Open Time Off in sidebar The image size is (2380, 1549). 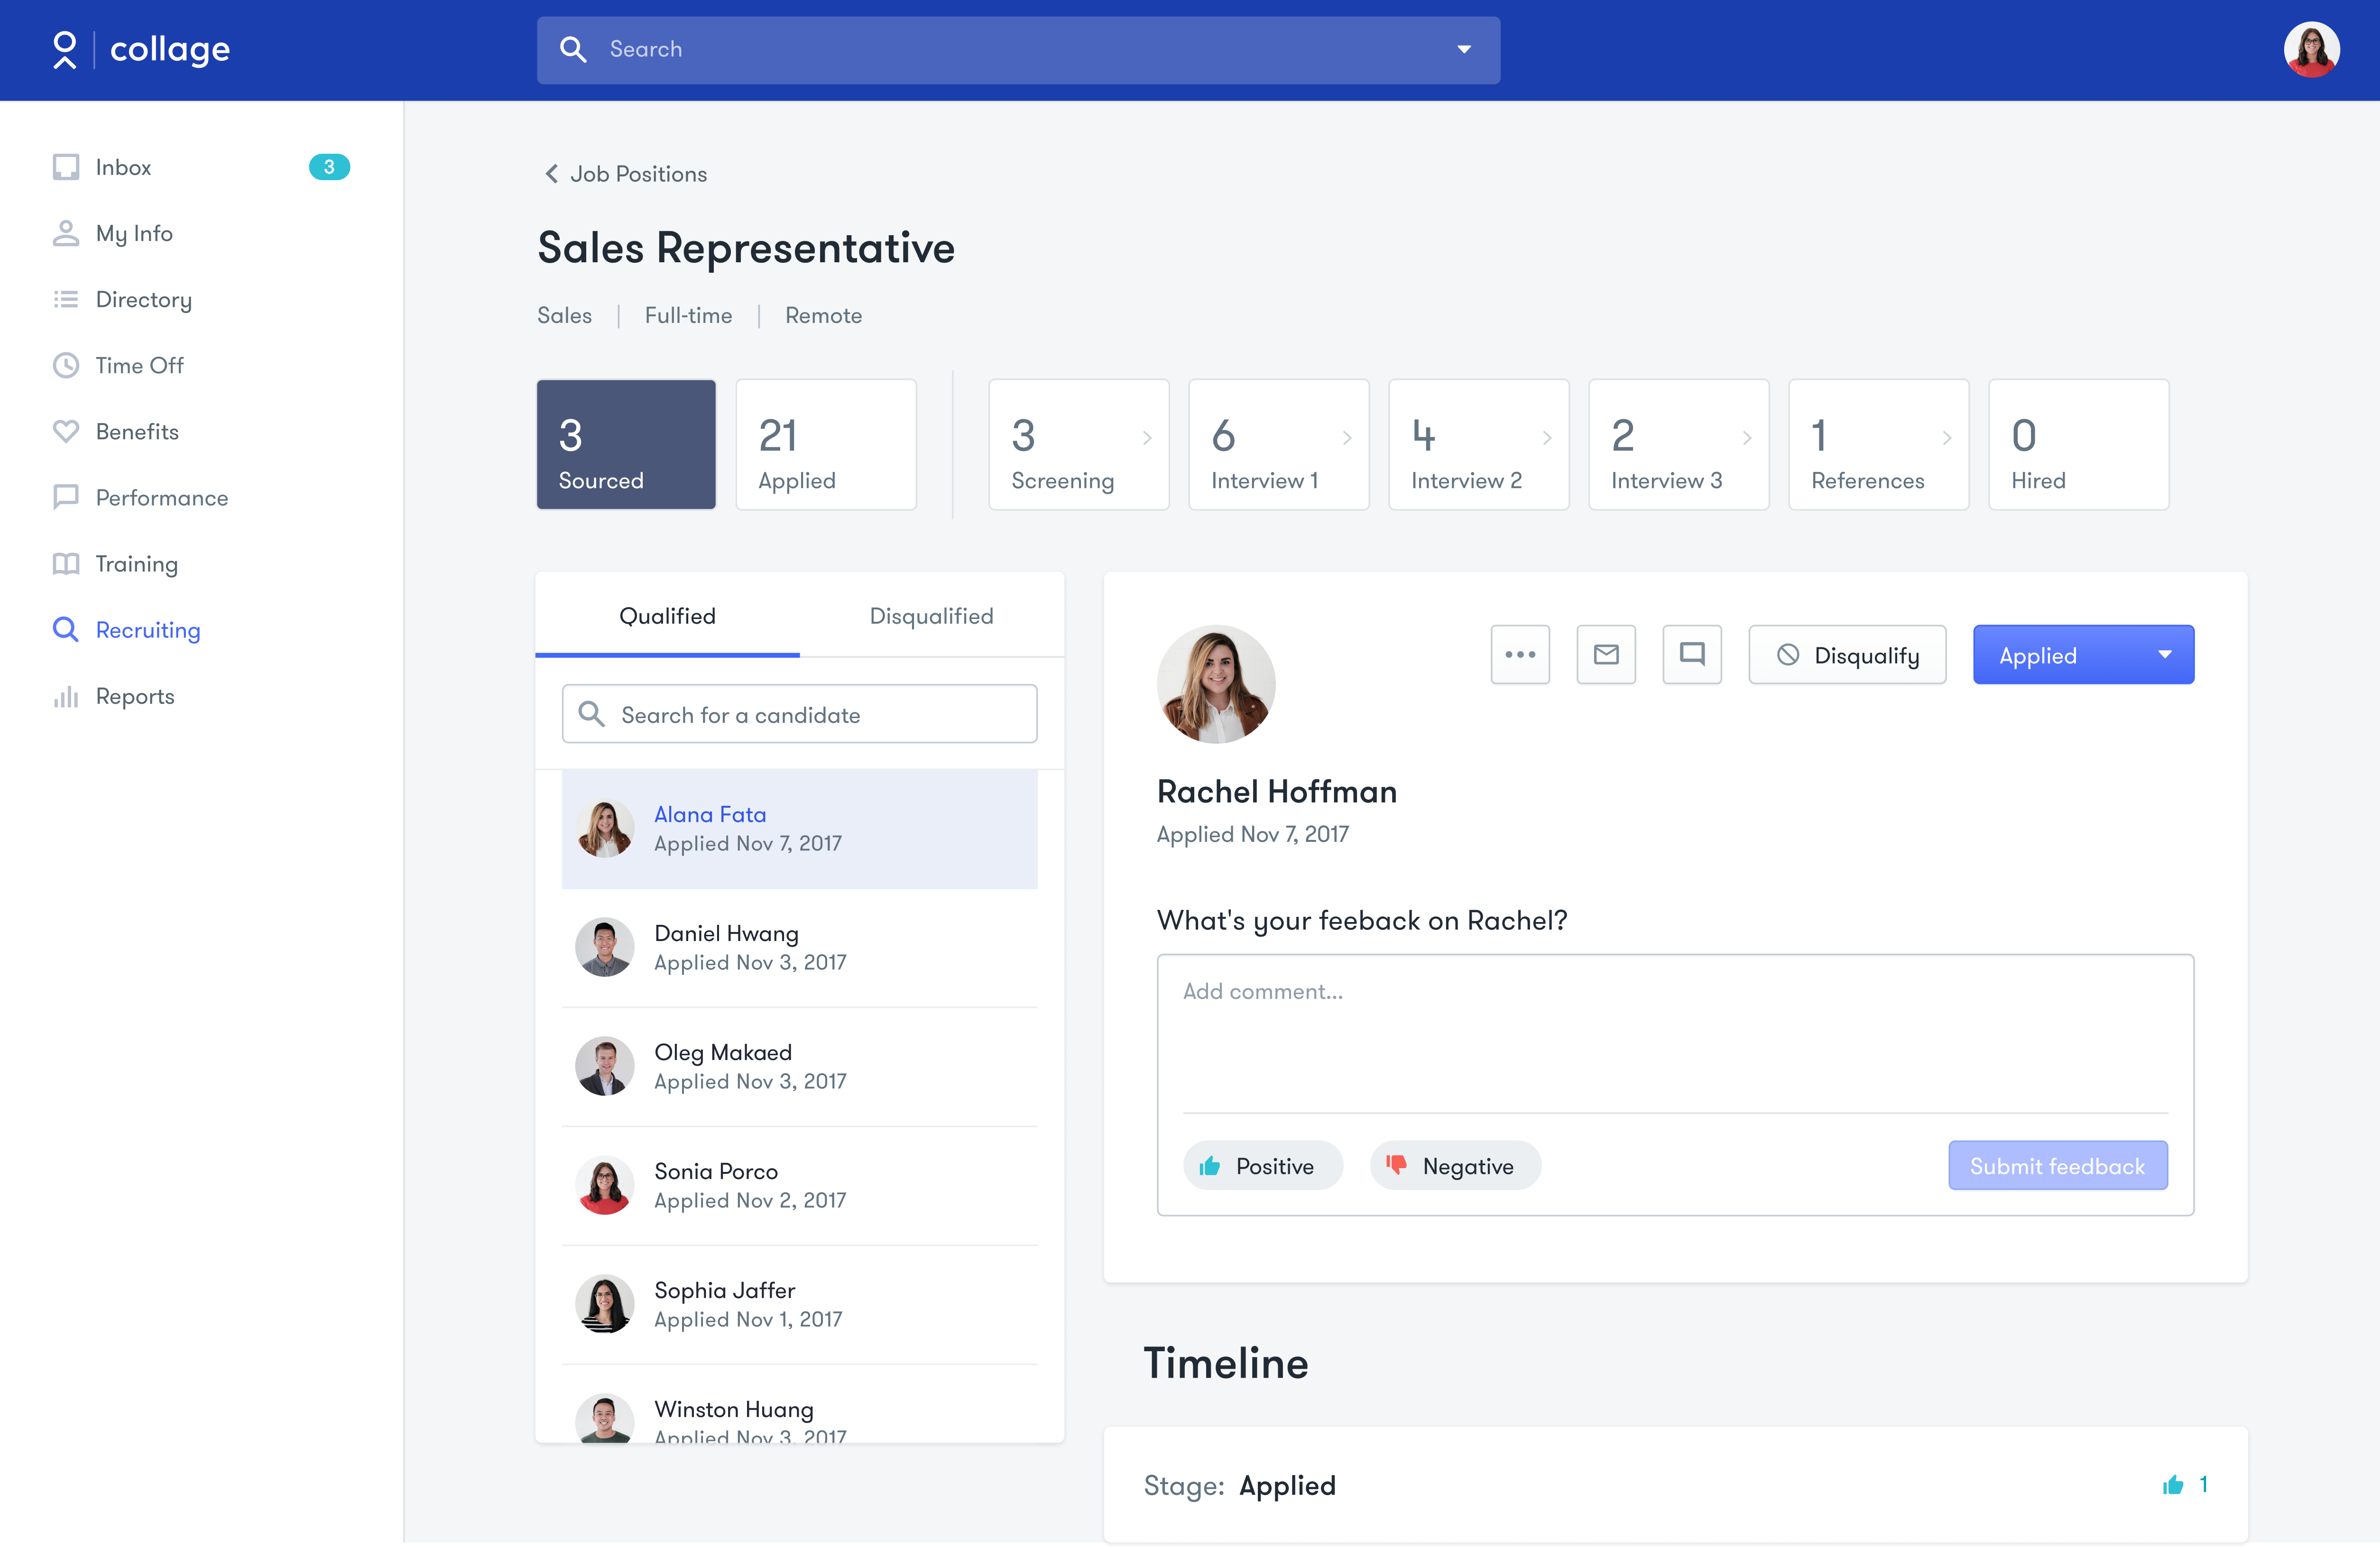pos(139,365)
